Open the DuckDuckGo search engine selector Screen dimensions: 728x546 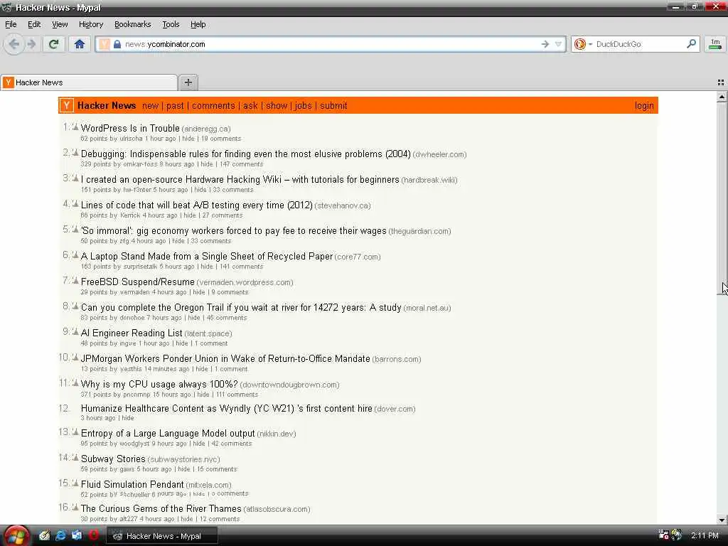(583, 44)
